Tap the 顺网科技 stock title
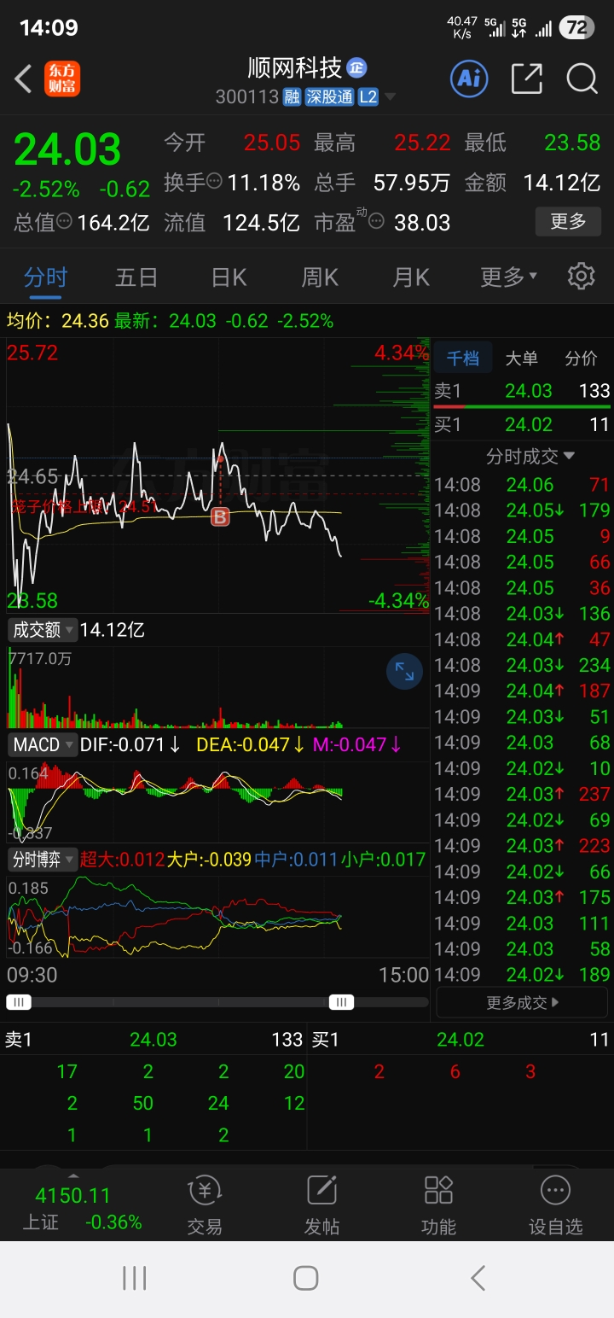The image size is (614, 1318). 294,67
